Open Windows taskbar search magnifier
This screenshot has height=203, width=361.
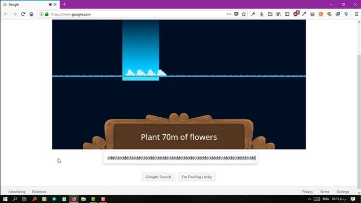pos(15,199)
